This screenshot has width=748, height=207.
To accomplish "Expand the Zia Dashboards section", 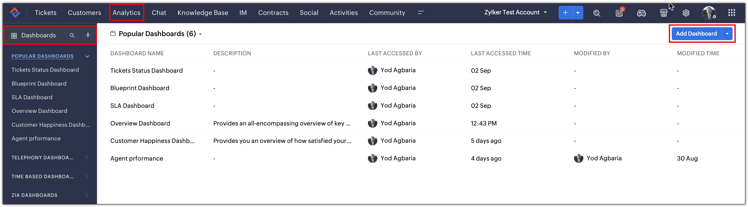I will tap(87, 195).
